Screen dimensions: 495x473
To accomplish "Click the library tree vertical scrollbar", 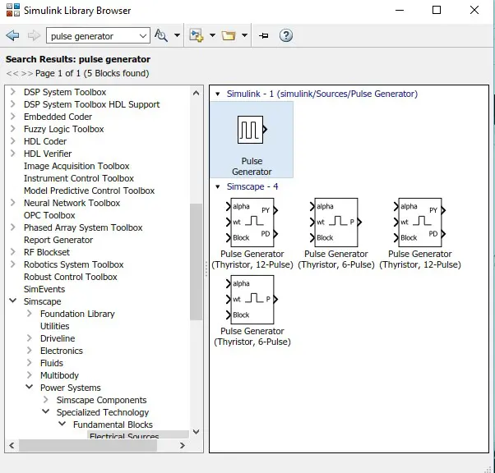I will point(196,263).
